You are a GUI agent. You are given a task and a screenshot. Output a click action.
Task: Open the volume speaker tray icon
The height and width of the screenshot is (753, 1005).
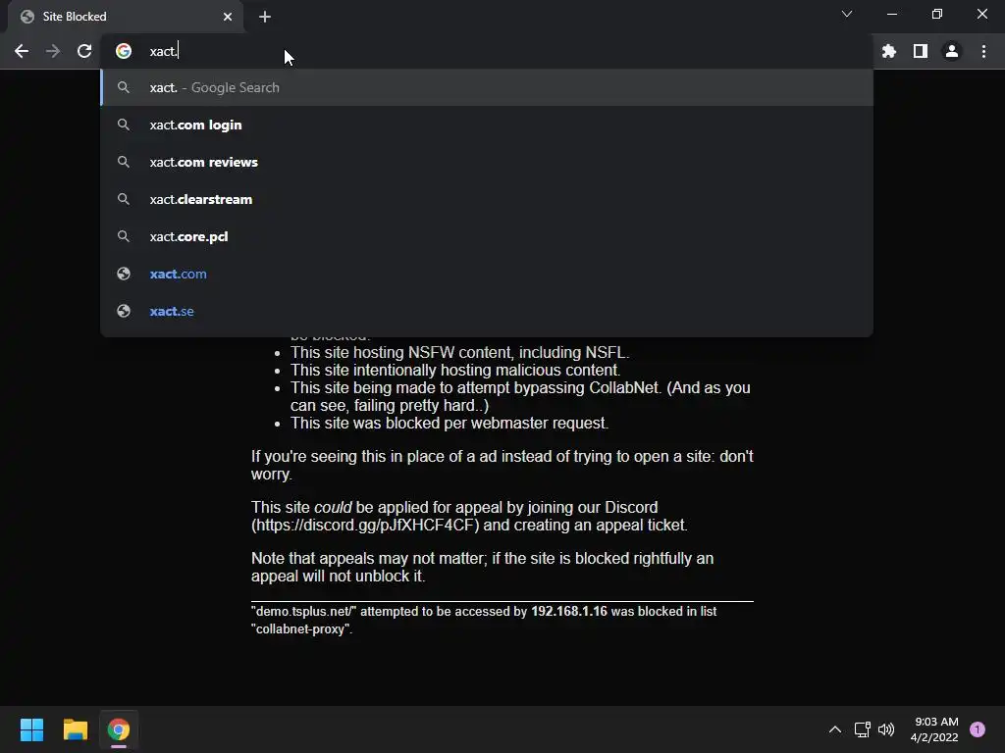coord(886,729)
